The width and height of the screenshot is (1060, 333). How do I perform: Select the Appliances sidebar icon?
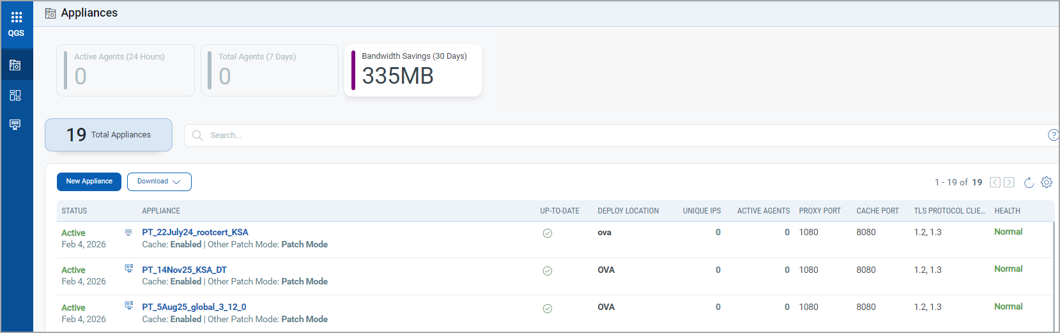coord(15,65)
